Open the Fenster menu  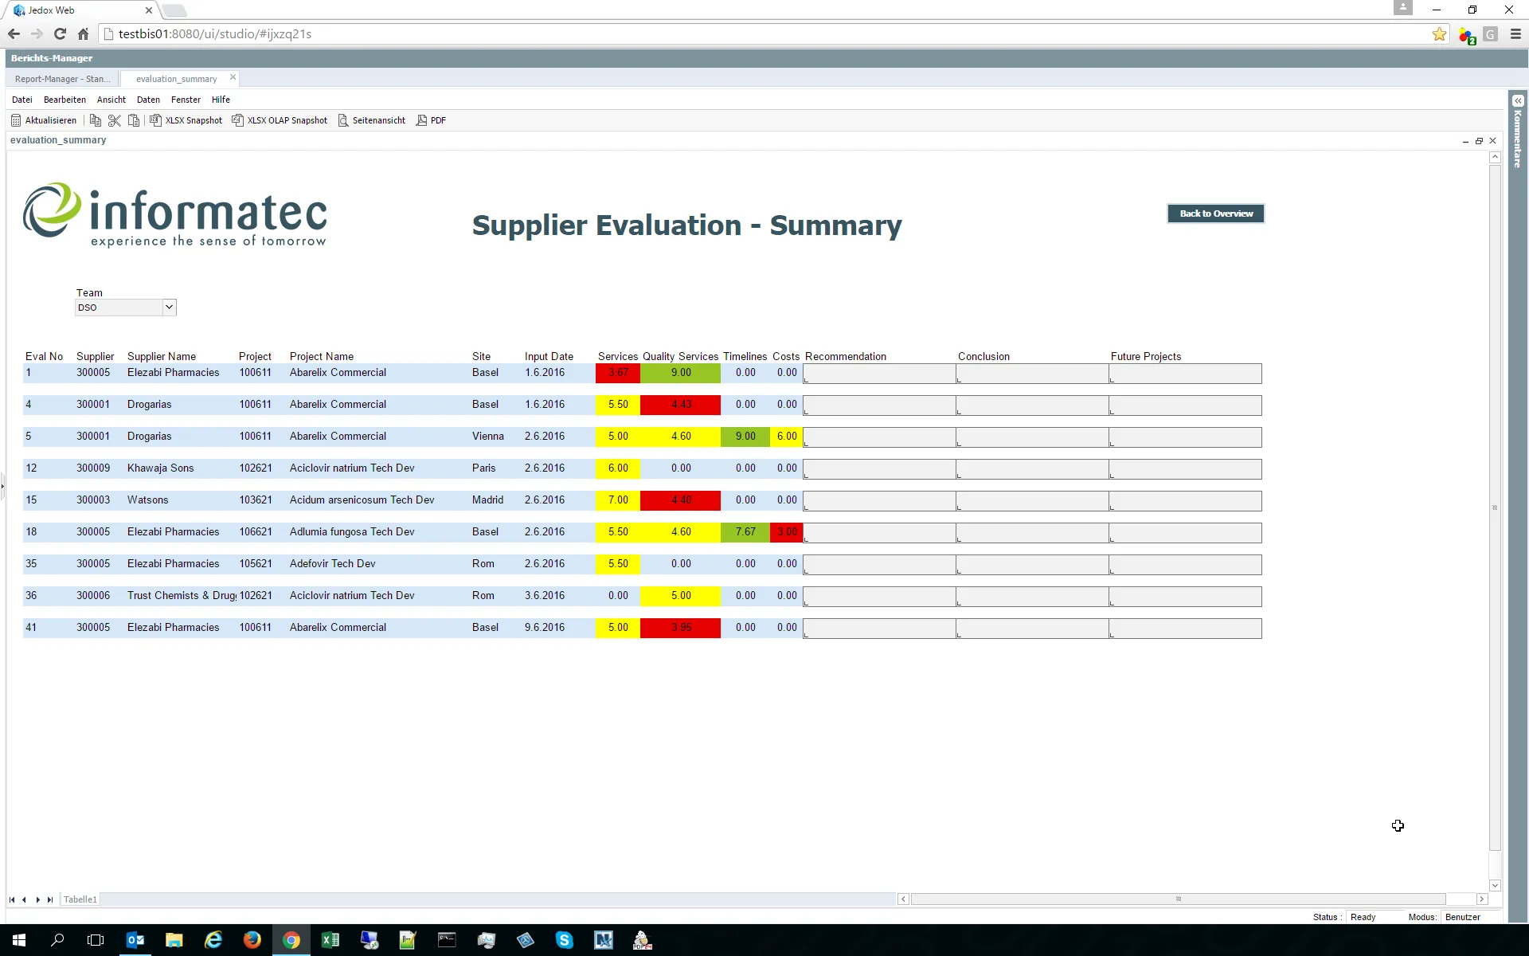point(186,100)
